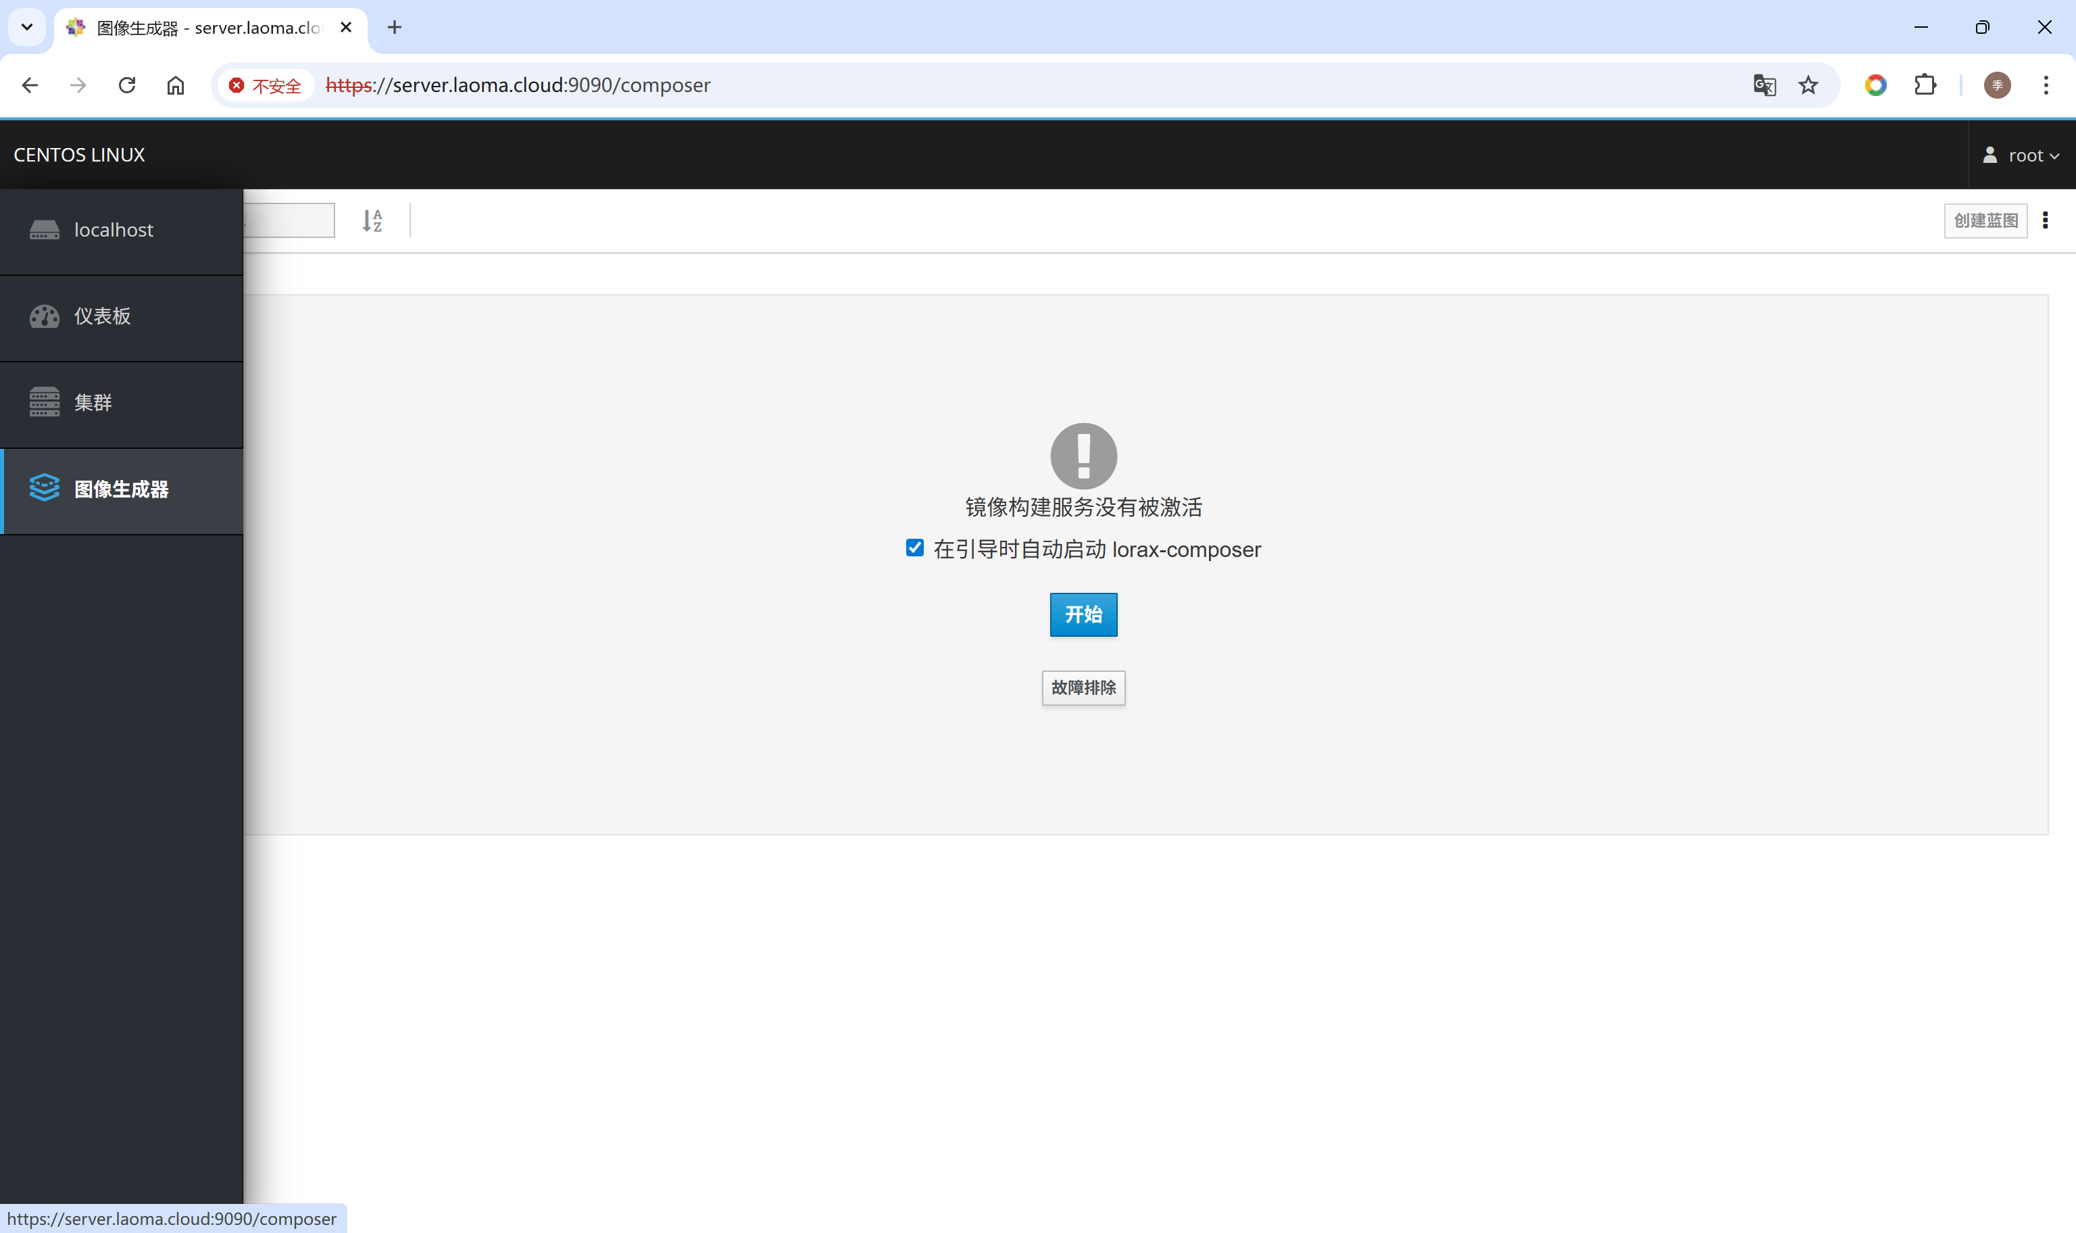Click the 不安全 security badge
This screenshot has height=1233, width=2076.
[x=264, y=84]
